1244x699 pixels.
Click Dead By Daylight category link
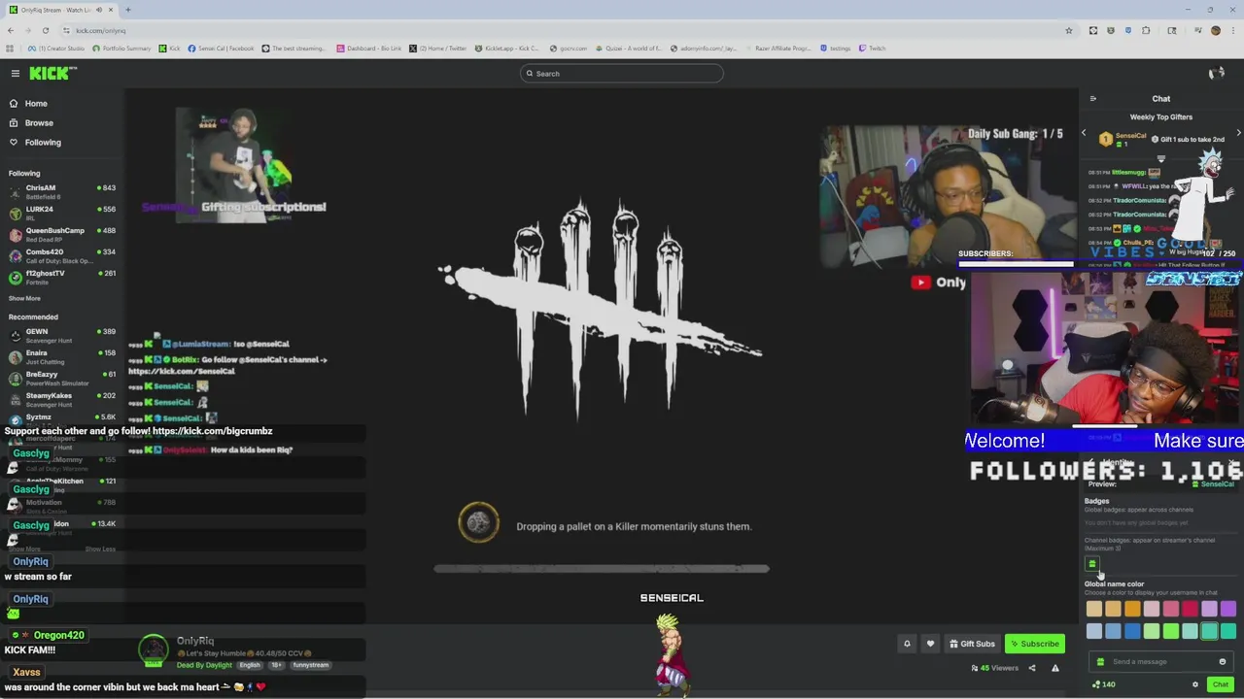pos(204,665)
